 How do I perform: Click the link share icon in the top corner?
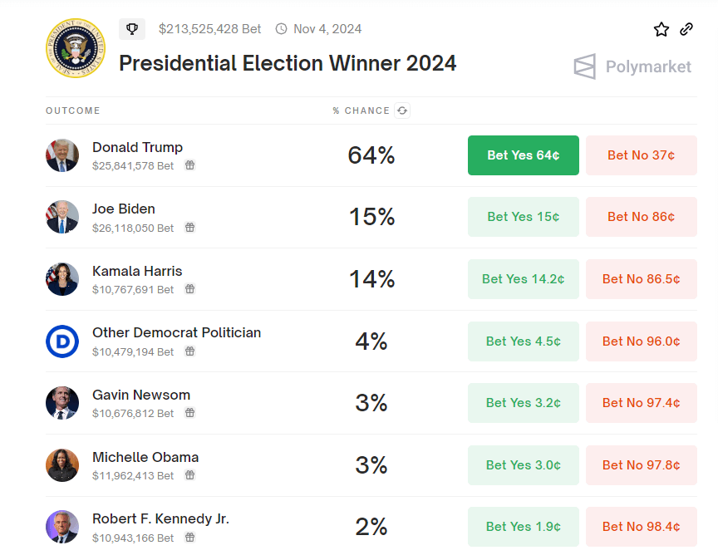[x=686, y=28]
